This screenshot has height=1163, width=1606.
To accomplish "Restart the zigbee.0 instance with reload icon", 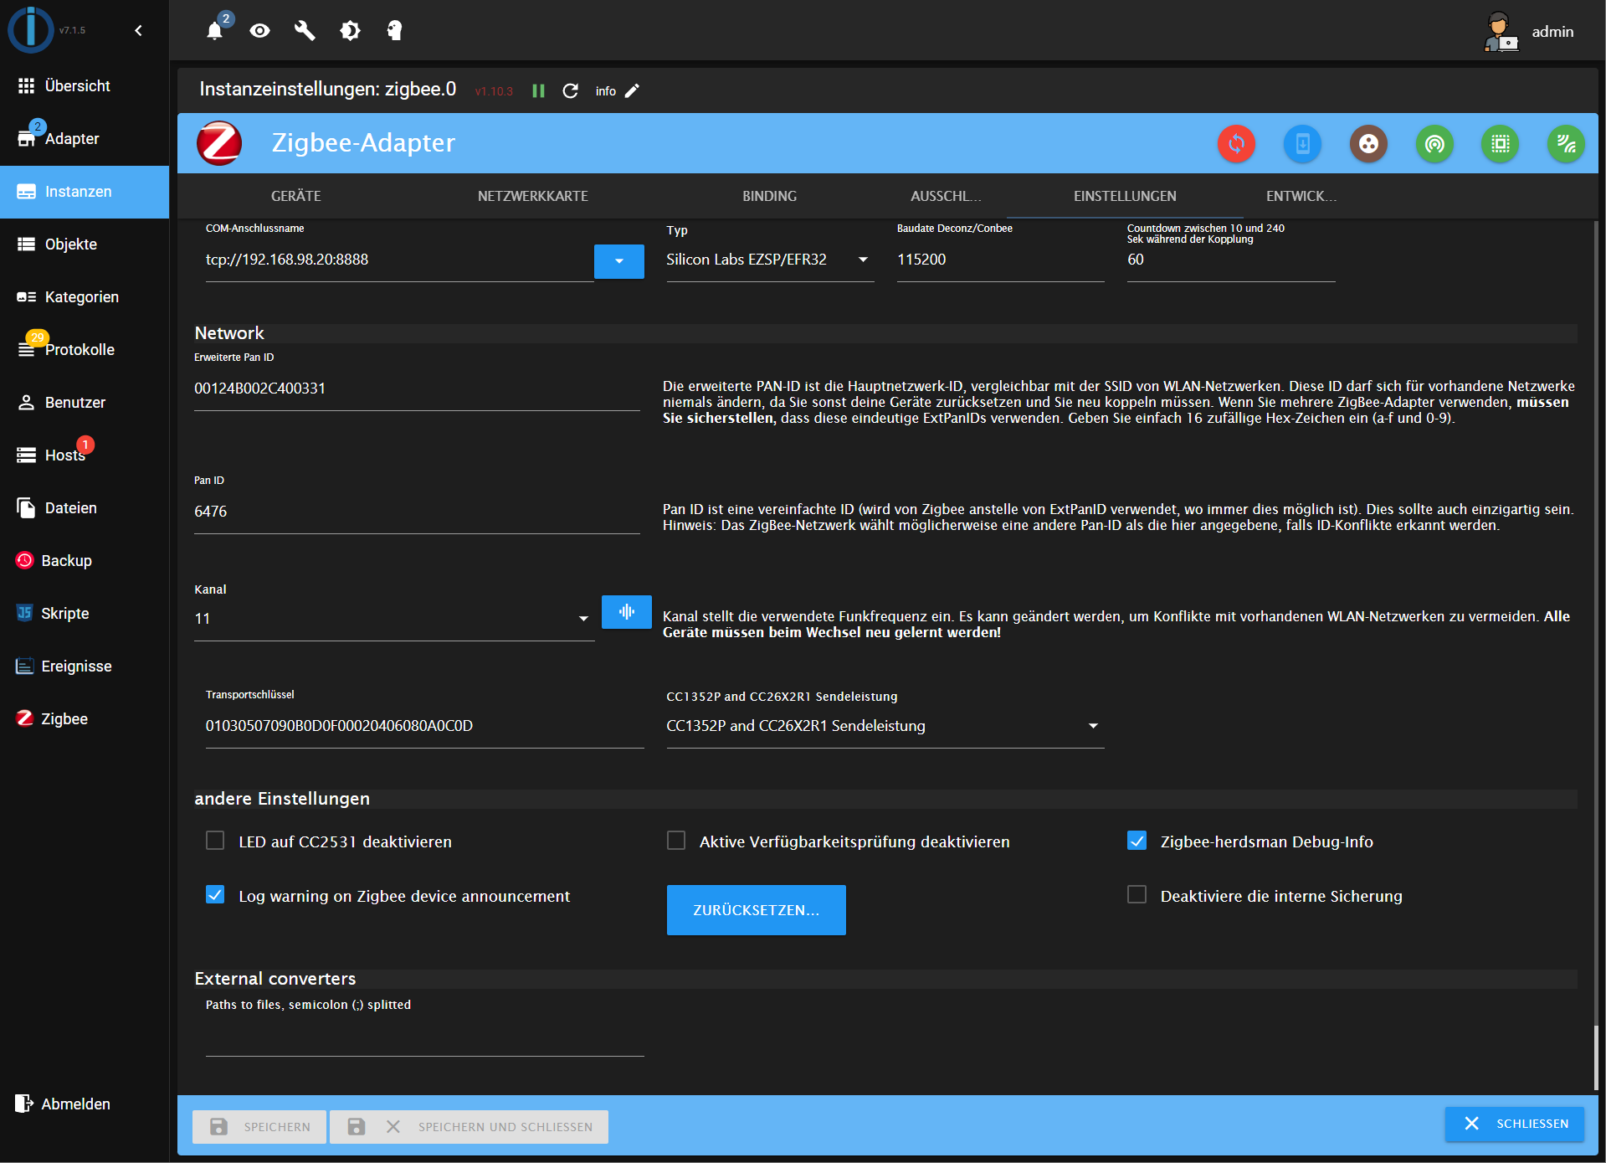I will 571,90.
